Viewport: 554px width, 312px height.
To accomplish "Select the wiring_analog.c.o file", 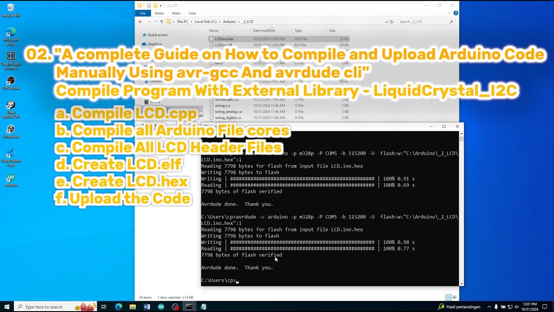I will [x=279, y=111].
